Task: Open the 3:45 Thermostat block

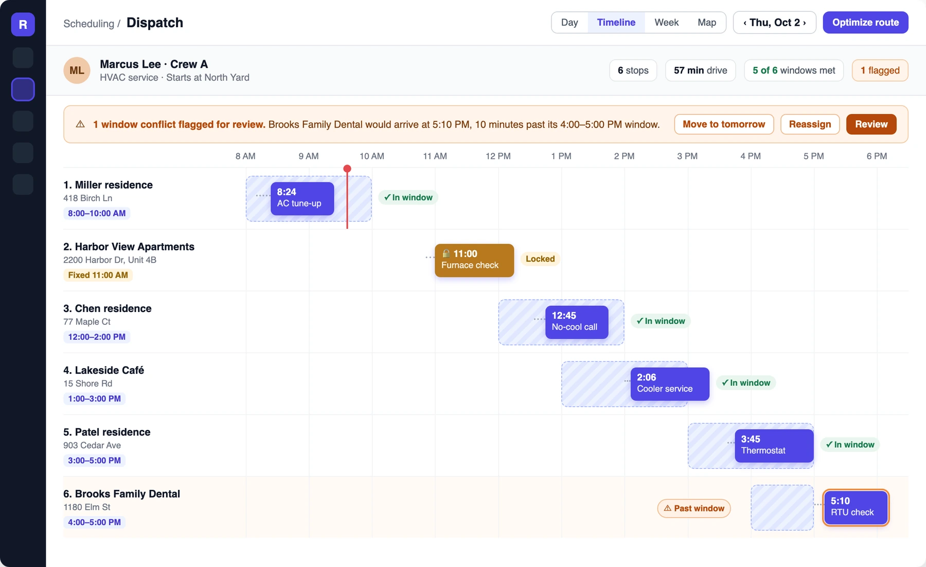Action: (774, 445)
